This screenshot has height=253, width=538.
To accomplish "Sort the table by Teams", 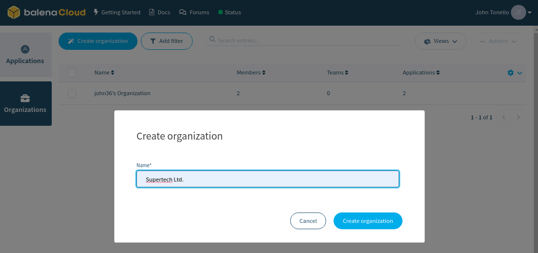I will click(x=337, y=72).
